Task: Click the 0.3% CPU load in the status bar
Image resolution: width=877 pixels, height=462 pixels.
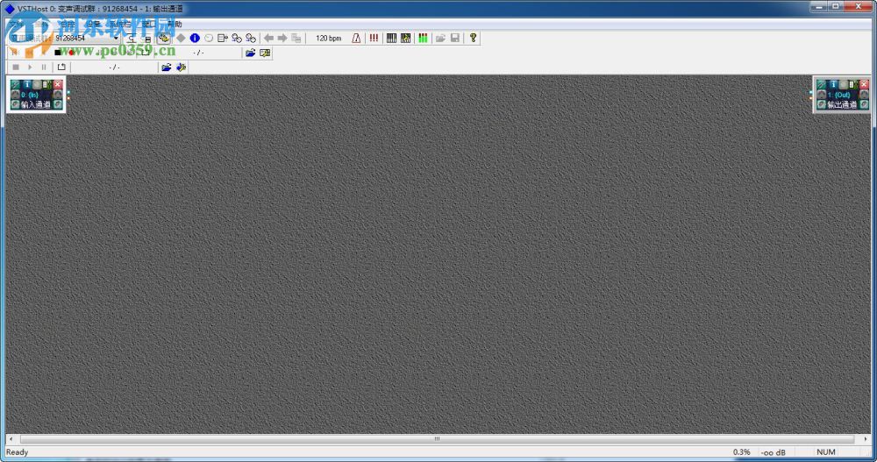Action: click(742, 452)
